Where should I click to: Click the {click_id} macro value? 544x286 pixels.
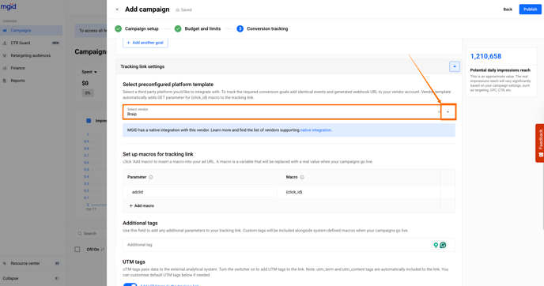point(294,192)
